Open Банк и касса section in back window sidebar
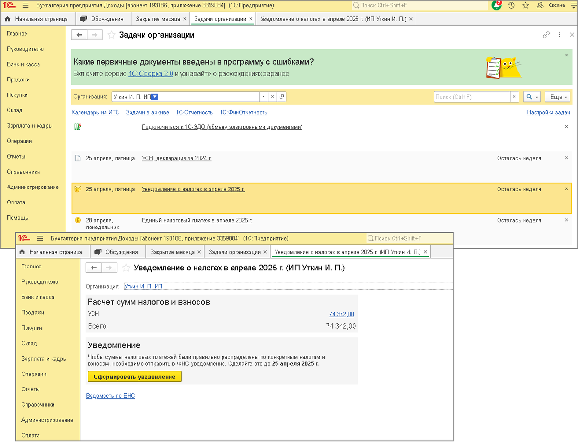The width and height of the screenshot is (578, 442). click(23, 64)
